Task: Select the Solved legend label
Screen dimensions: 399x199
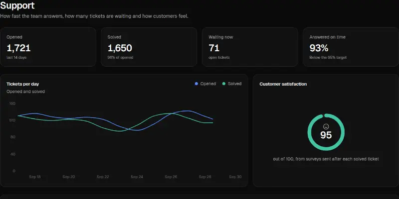Action: tap(234, 84)
